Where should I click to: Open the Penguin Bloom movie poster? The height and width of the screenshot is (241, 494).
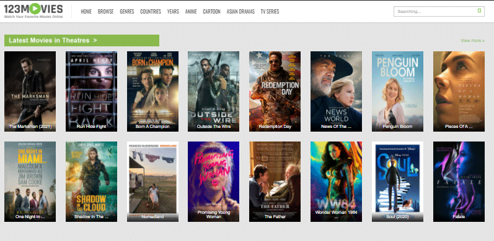397,91
